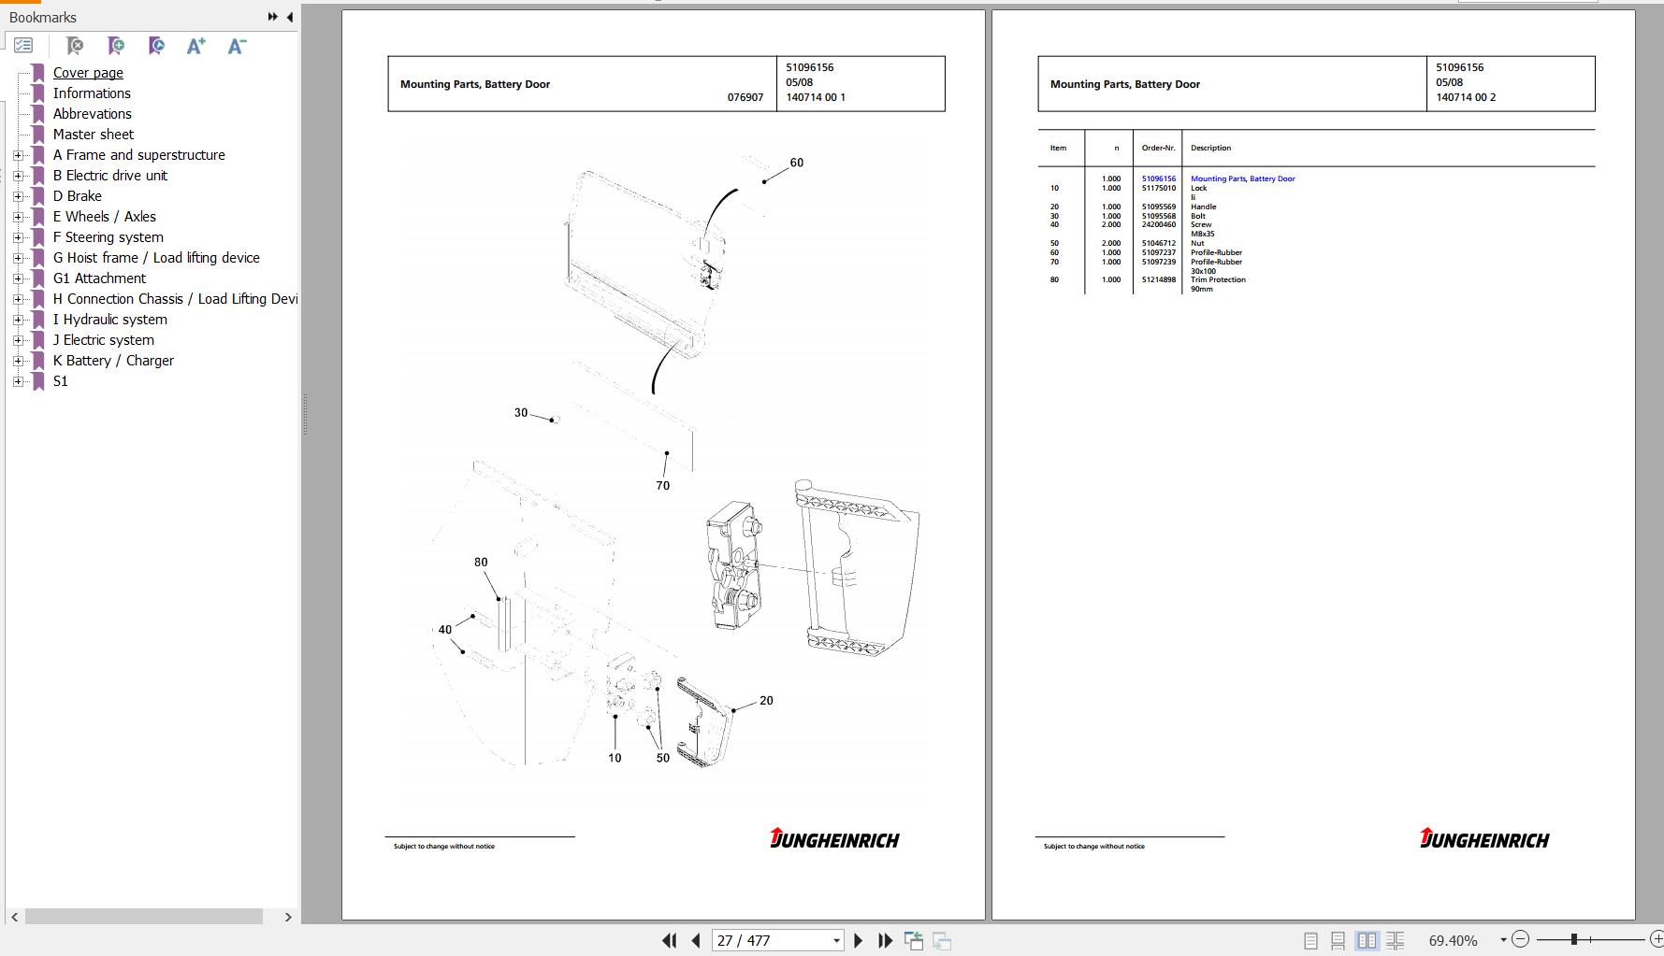Select H Connection Chassis bookmark
Image resolution: width=1664 pixels, height=956 pixels.
(175, 299)
